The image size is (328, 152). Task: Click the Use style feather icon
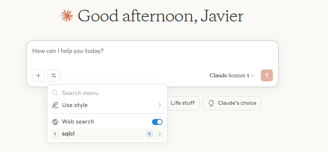click(55, 105)
